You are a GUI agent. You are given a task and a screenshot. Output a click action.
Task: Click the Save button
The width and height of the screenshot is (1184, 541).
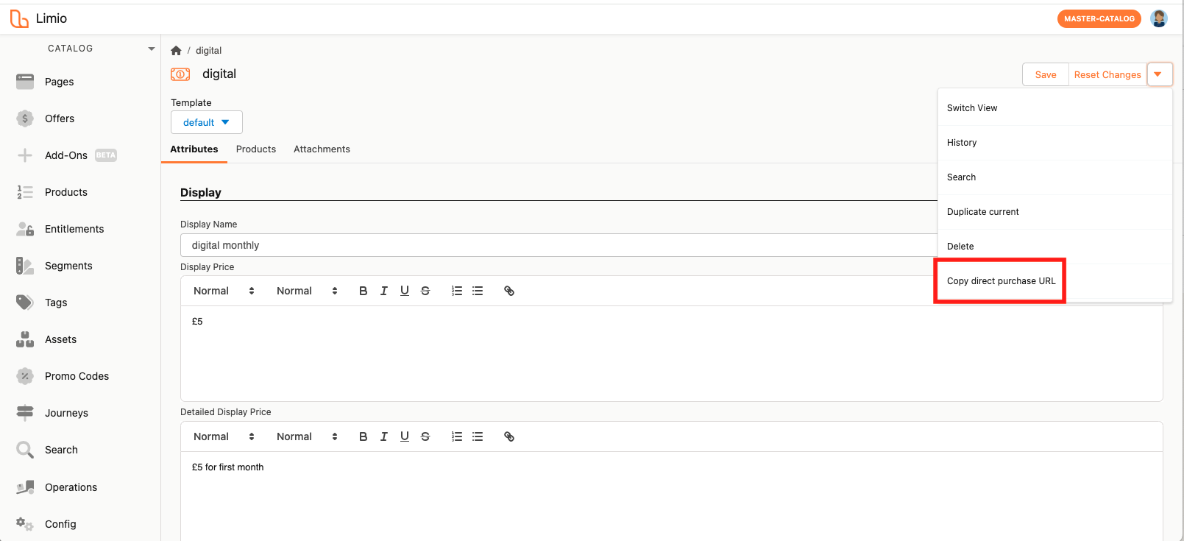(x=1046, y=74)
